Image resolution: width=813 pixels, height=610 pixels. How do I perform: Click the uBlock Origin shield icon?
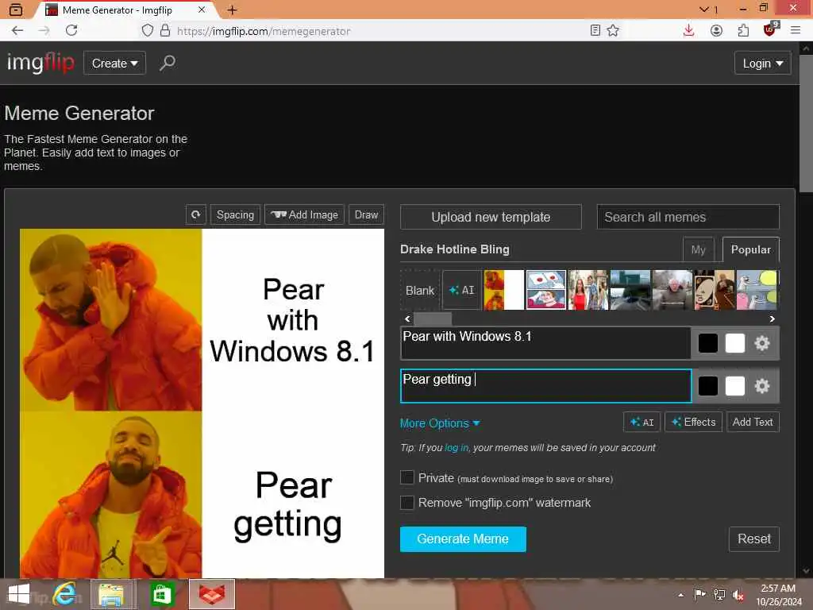click(x=770, y=29)
